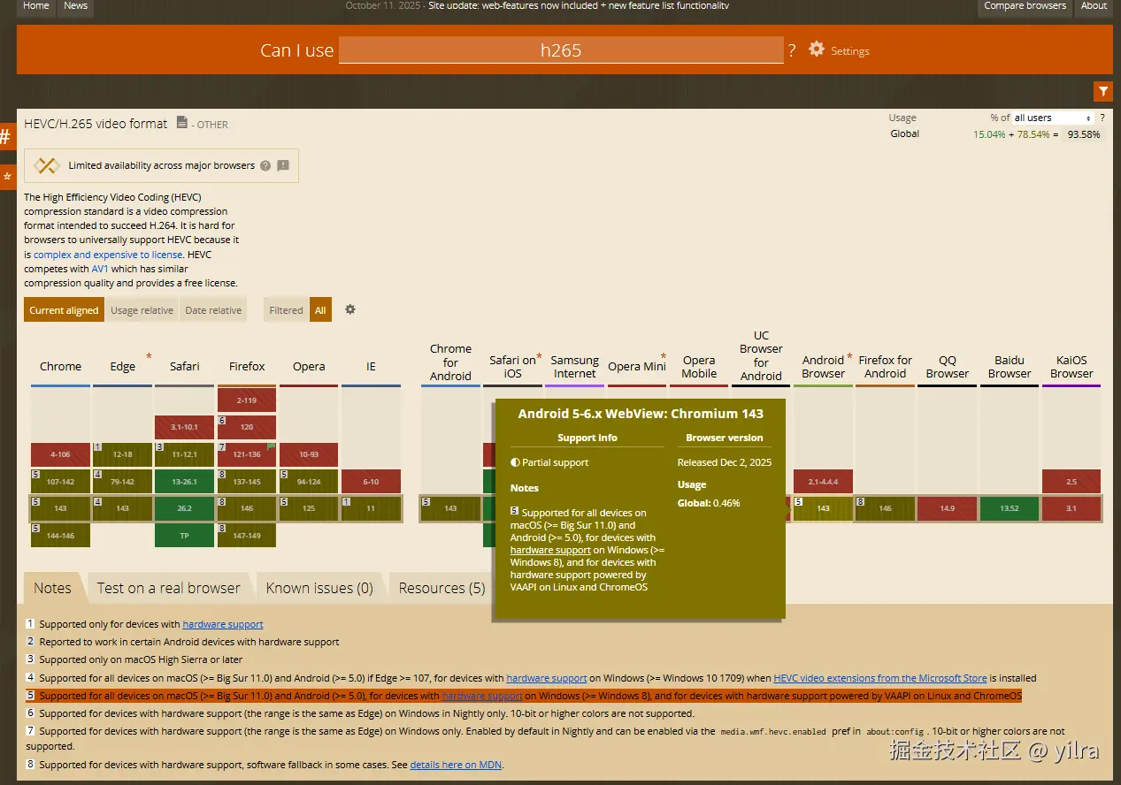Select the Filtered browser option
This screenshot has height=785, width=1121.
coord(286,310)
